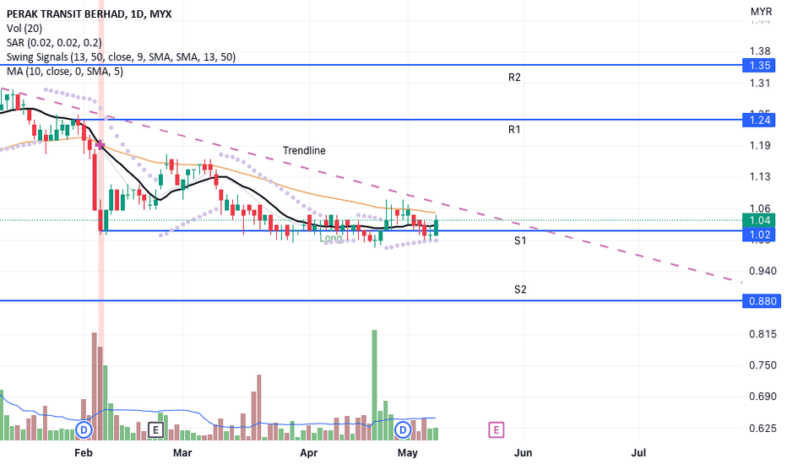
Task: Click the pink upcoming earnings E marker
Action: [496, 430]
